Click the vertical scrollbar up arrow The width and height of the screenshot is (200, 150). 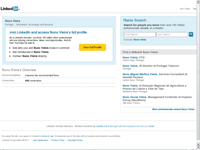click(x=198, y=2)
